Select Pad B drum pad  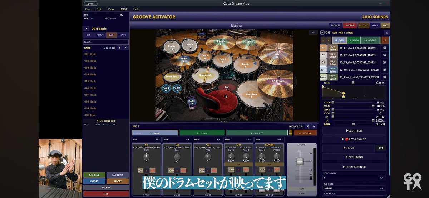click(x=190, y=46)
